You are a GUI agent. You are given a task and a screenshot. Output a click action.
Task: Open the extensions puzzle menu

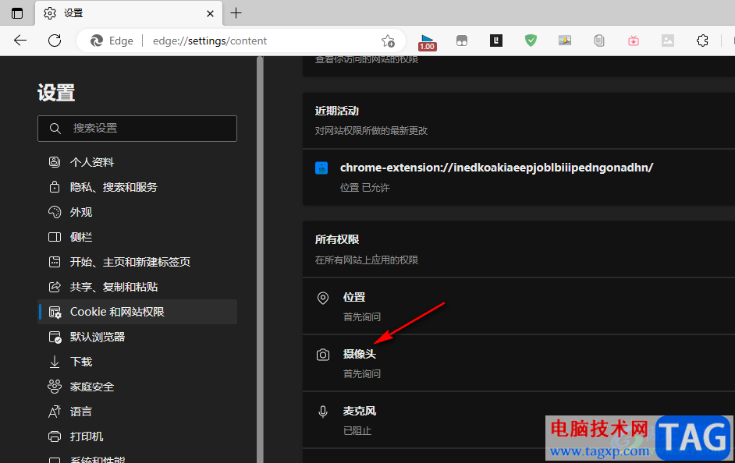(x=702, y=41)
